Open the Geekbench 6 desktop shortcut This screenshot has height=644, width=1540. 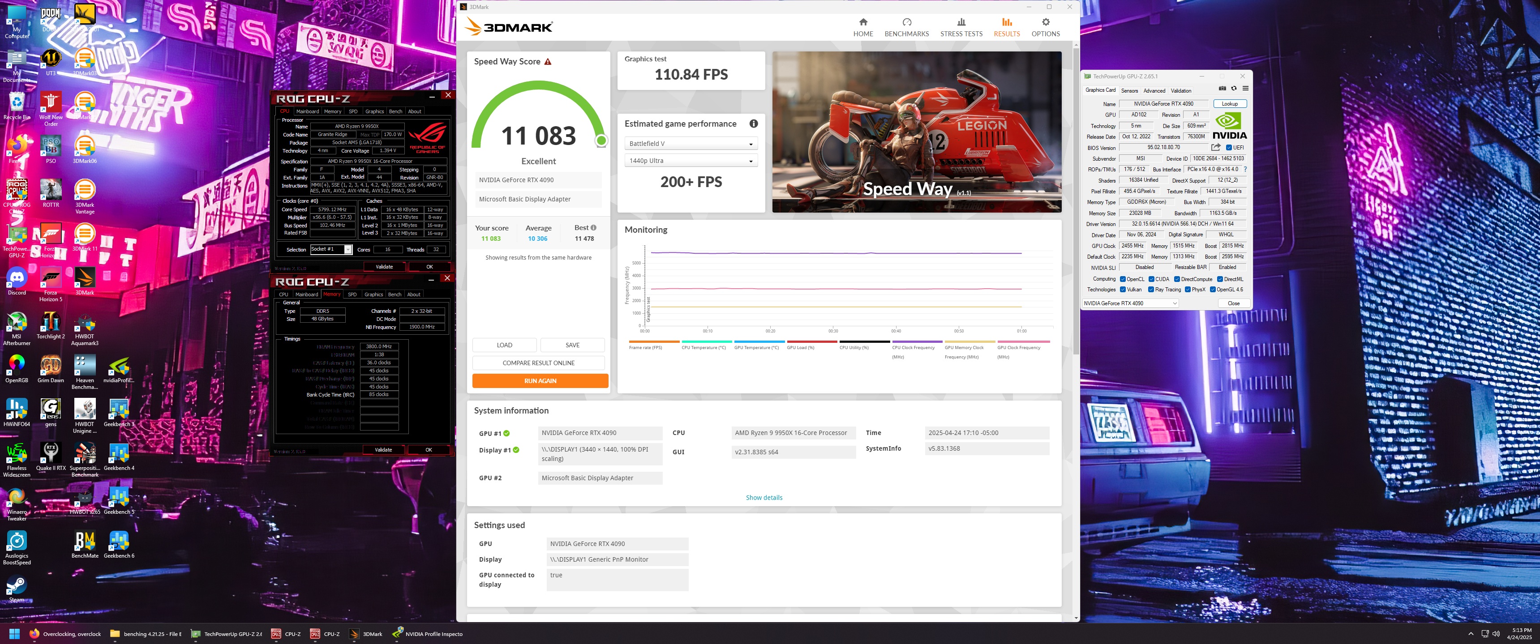click(119, 545)
